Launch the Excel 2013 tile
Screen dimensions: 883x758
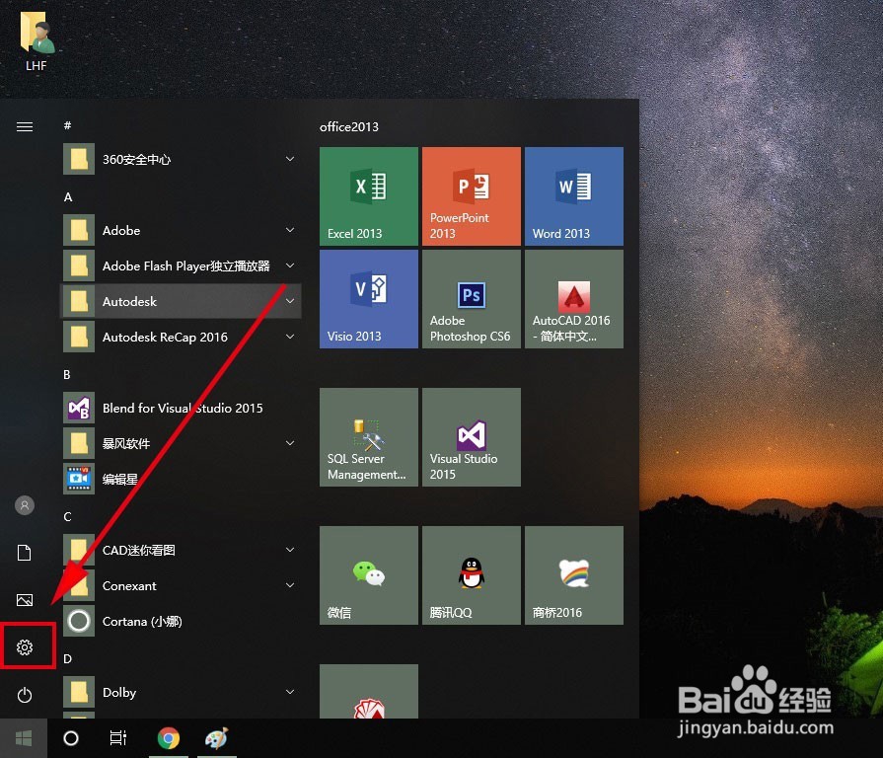coord(369,196)
